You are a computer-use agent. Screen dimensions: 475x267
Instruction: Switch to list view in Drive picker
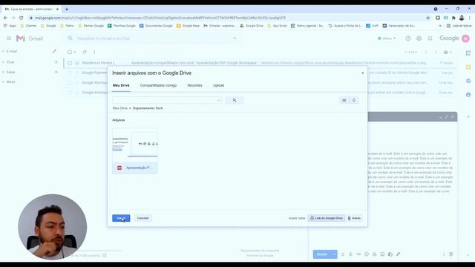(x=344, y=100)
